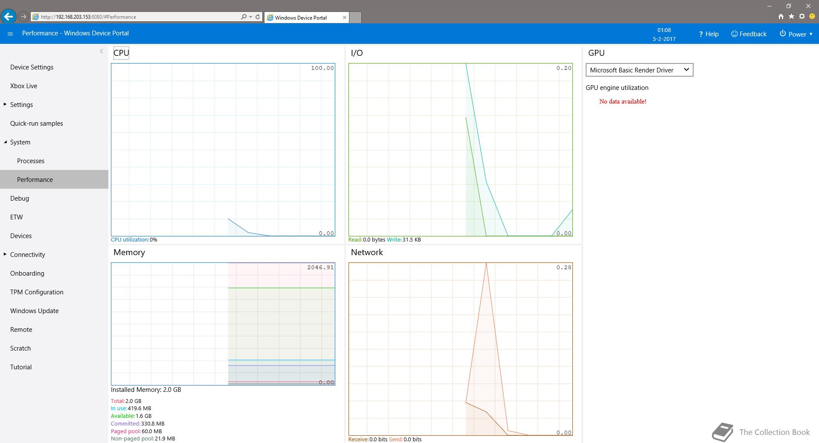819x443 pixels.
Task: Open the Devices page
Action: pyautogui.click(x=21, y=236)
